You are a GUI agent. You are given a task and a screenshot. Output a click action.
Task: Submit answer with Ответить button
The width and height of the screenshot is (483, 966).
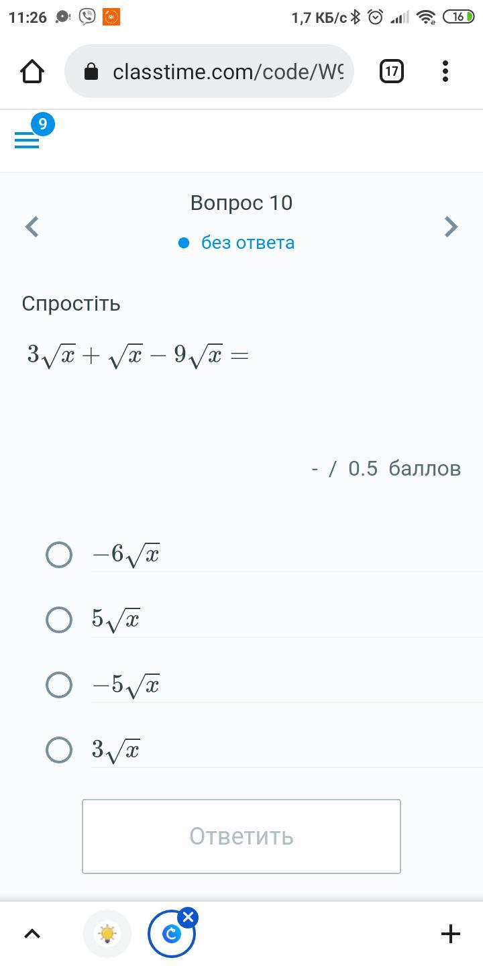pyautogui.click(x=241, y=837)
